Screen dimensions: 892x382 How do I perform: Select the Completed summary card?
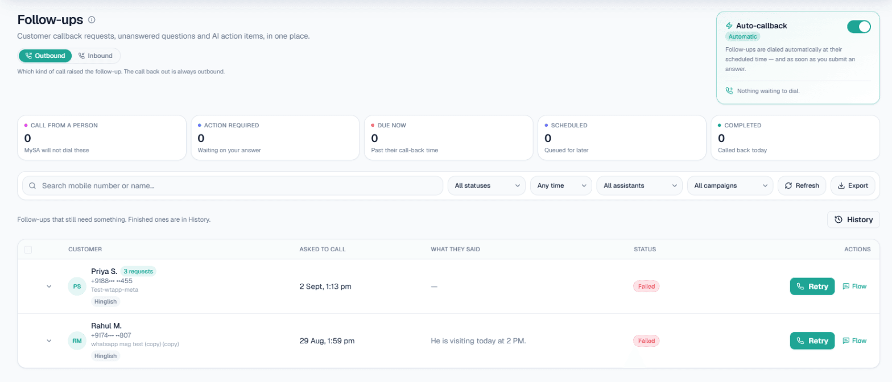[795, 138]
